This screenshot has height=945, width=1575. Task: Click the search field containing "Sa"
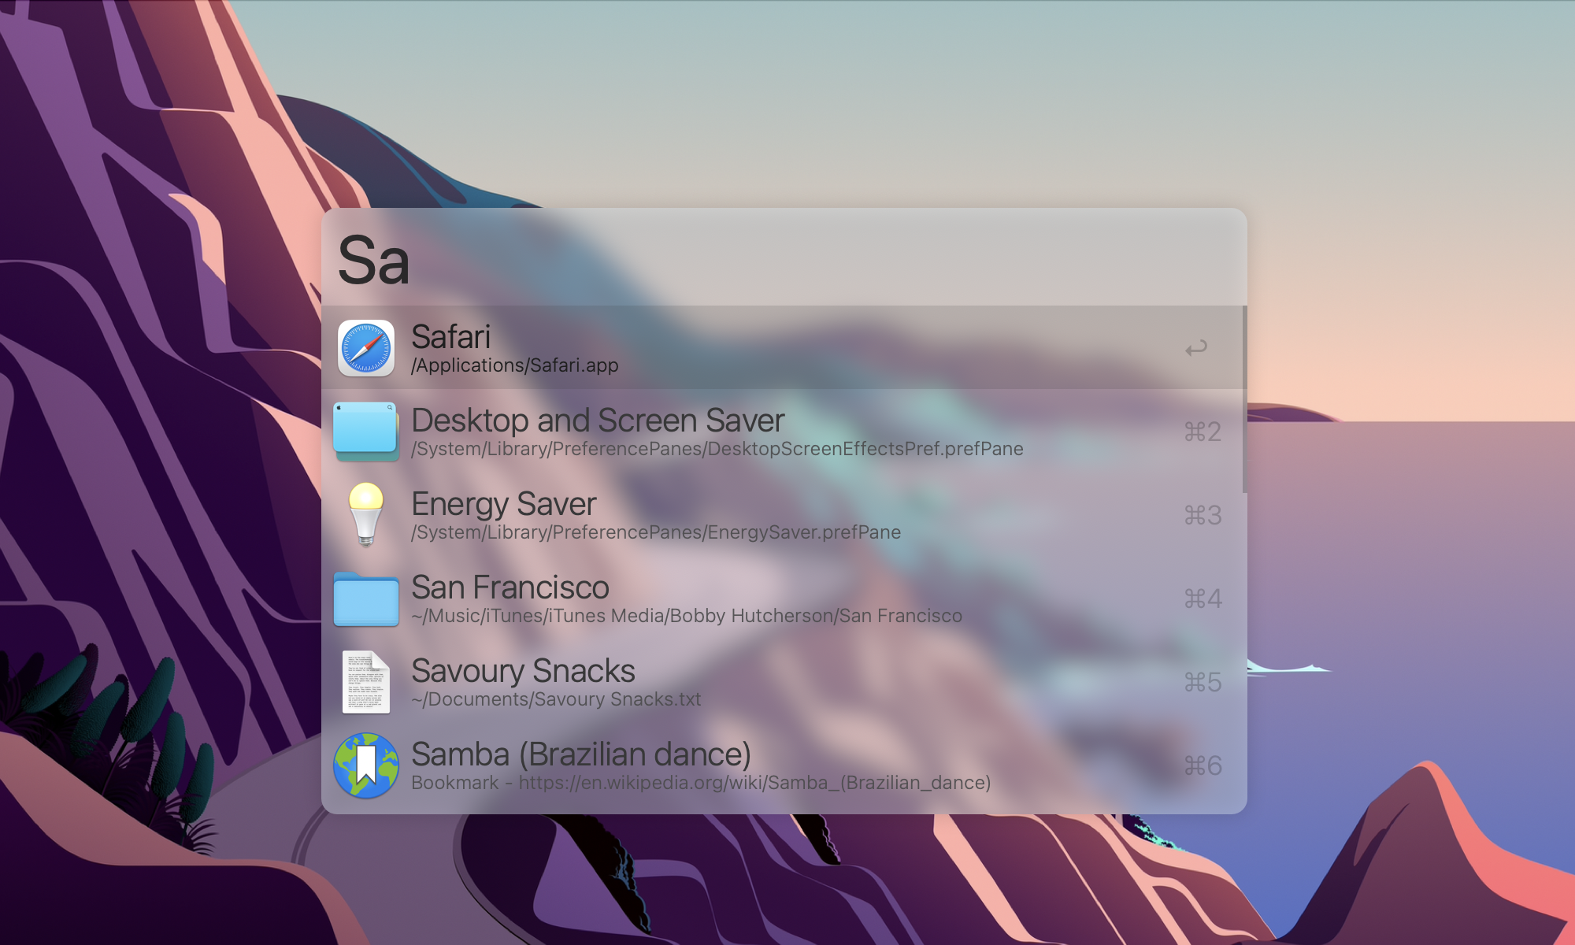784,260
